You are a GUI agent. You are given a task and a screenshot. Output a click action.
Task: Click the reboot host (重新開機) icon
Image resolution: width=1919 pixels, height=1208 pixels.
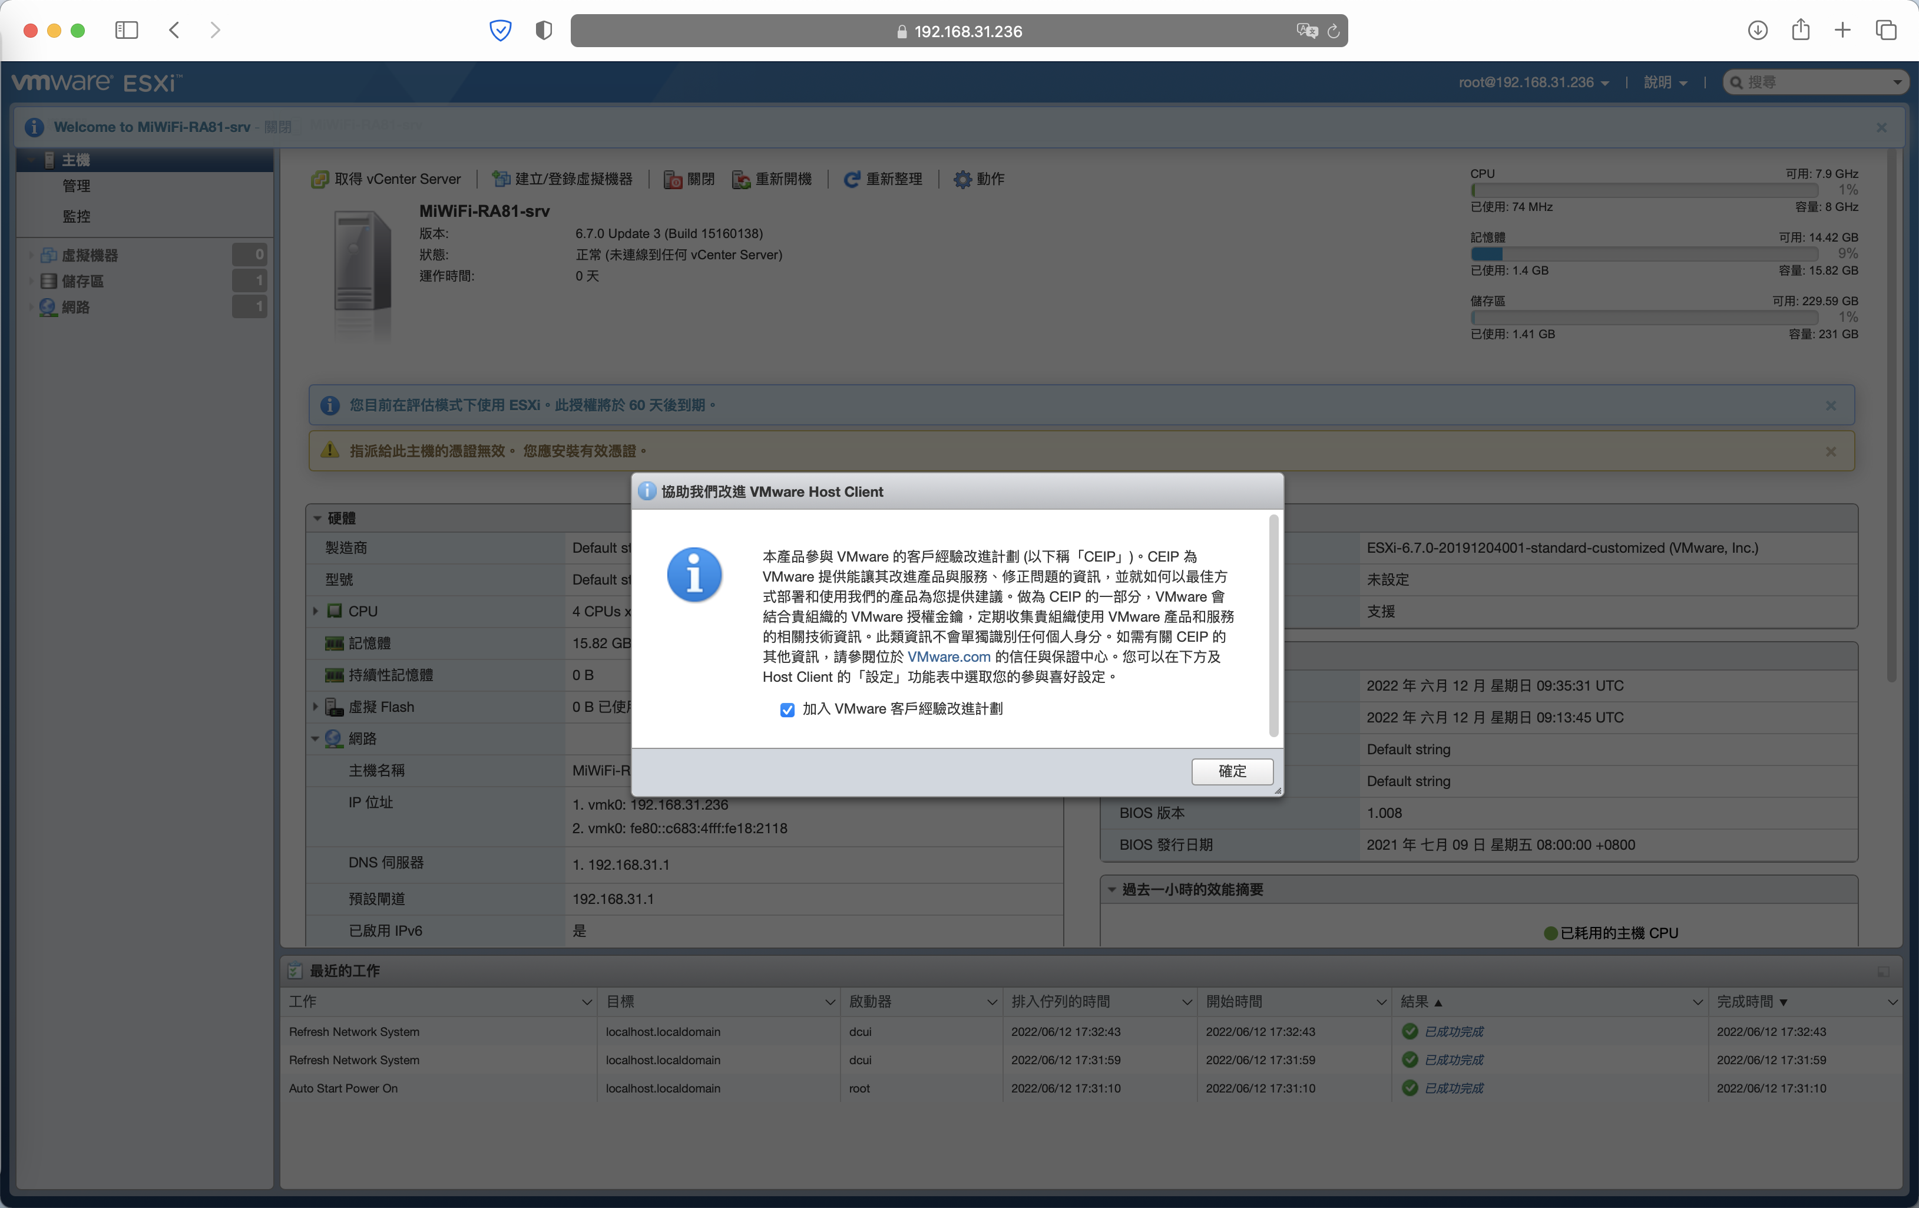(x=741, y=179)
